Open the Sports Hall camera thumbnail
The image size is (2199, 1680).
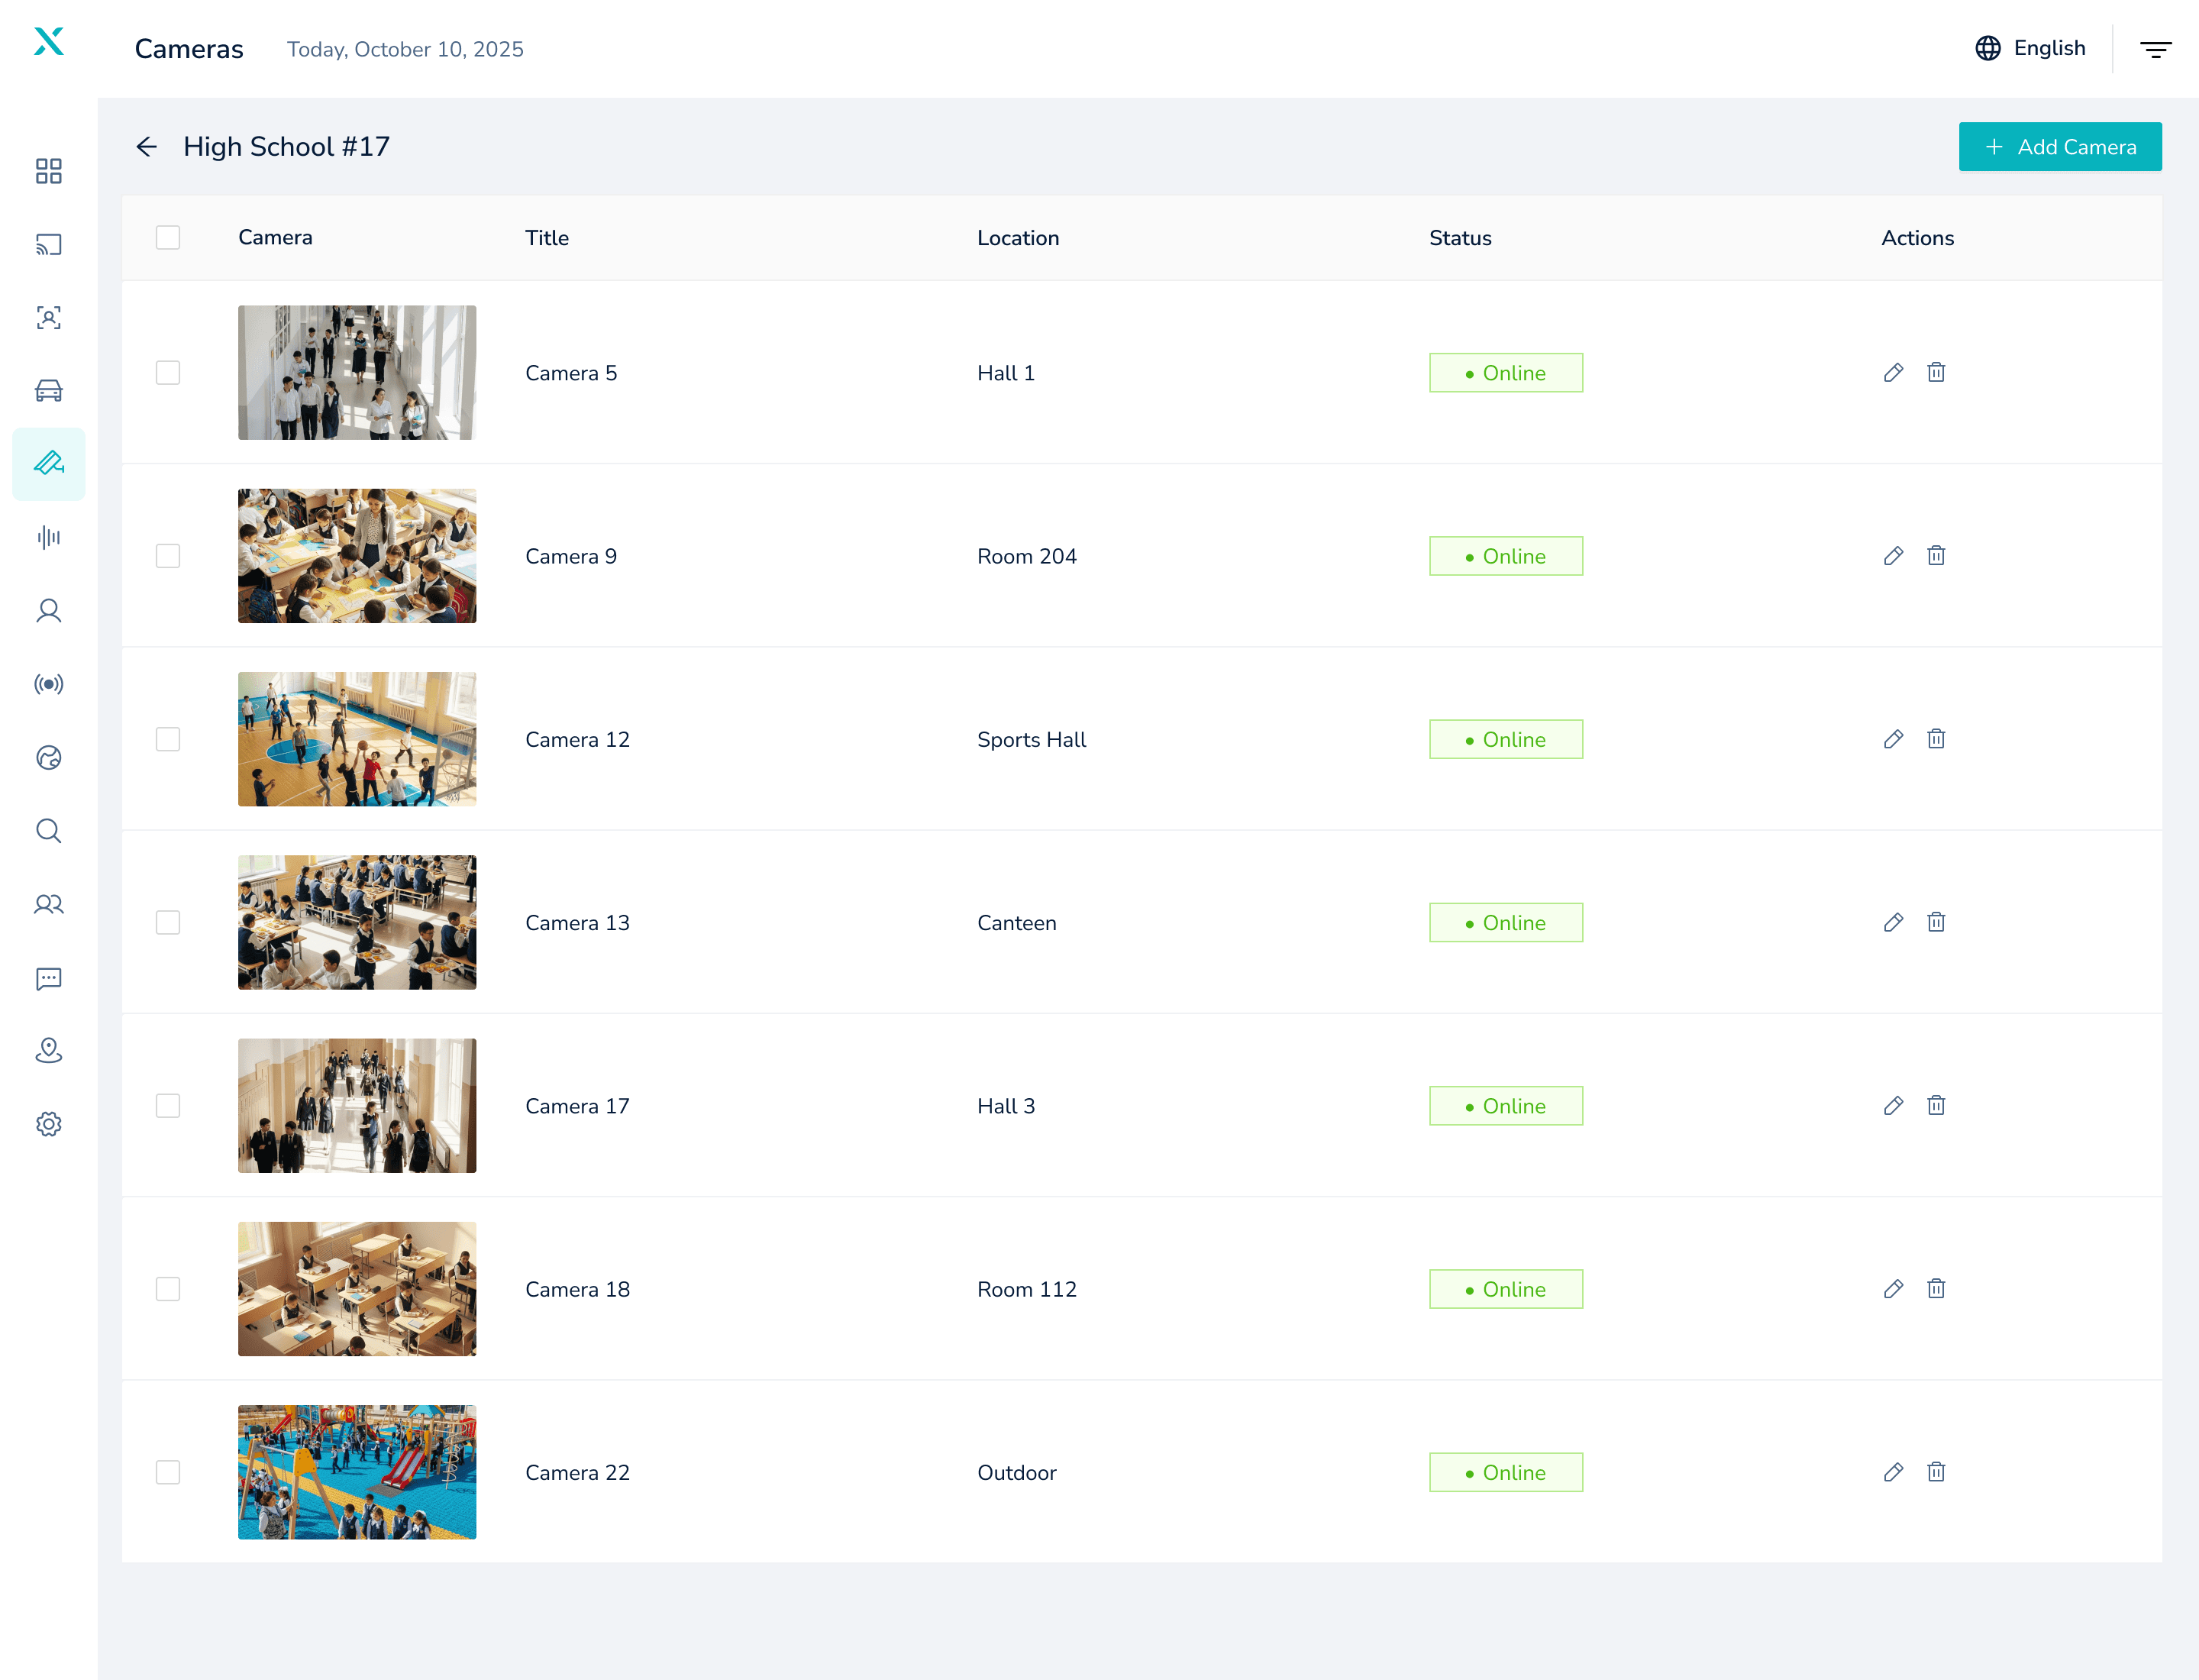pyautogui.click(x=357, y=739)
